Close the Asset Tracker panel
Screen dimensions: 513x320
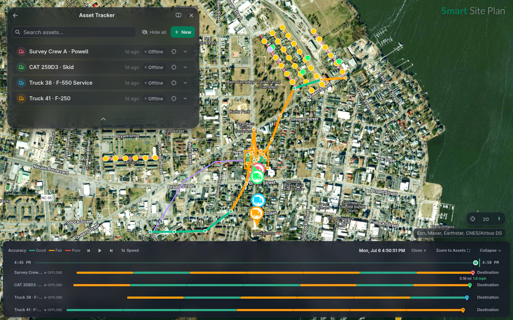point(191,15)
